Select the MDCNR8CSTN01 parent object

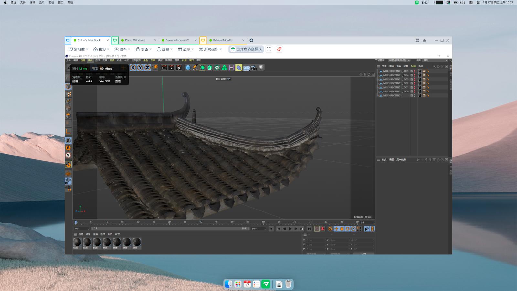392,95
